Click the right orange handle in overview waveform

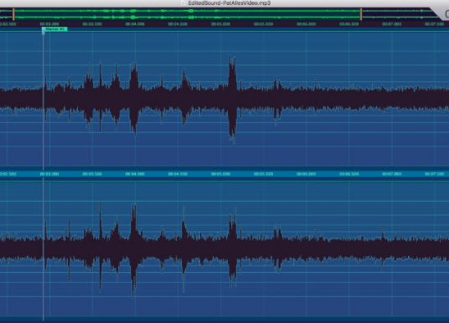(361, 14)
